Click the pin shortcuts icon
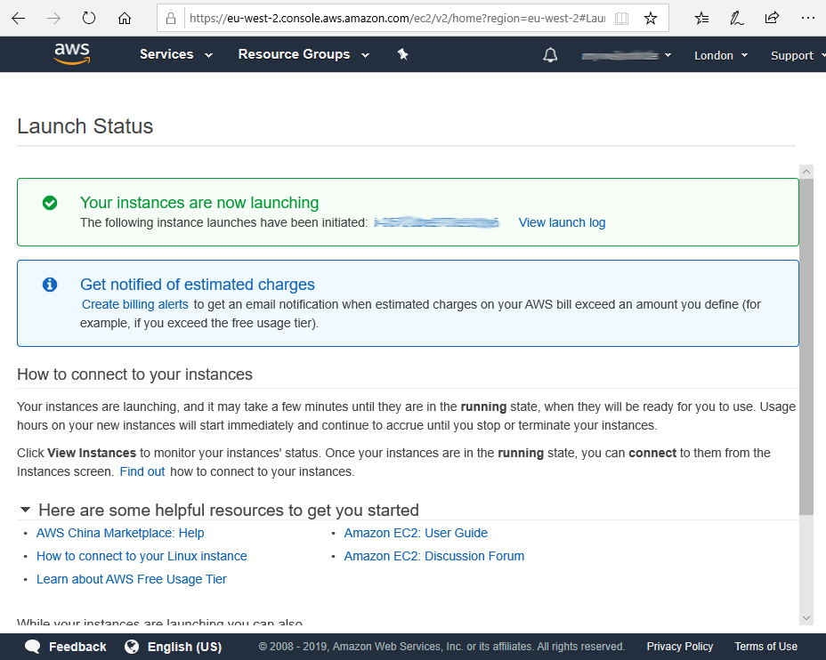Viewport: 826px width, 660px height. 403,54
